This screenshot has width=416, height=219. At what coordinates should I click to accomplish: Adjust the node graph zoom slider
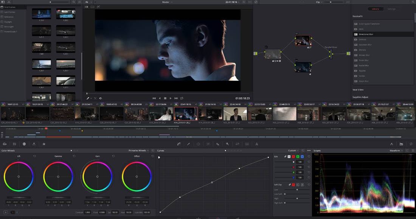coord(334,2)
